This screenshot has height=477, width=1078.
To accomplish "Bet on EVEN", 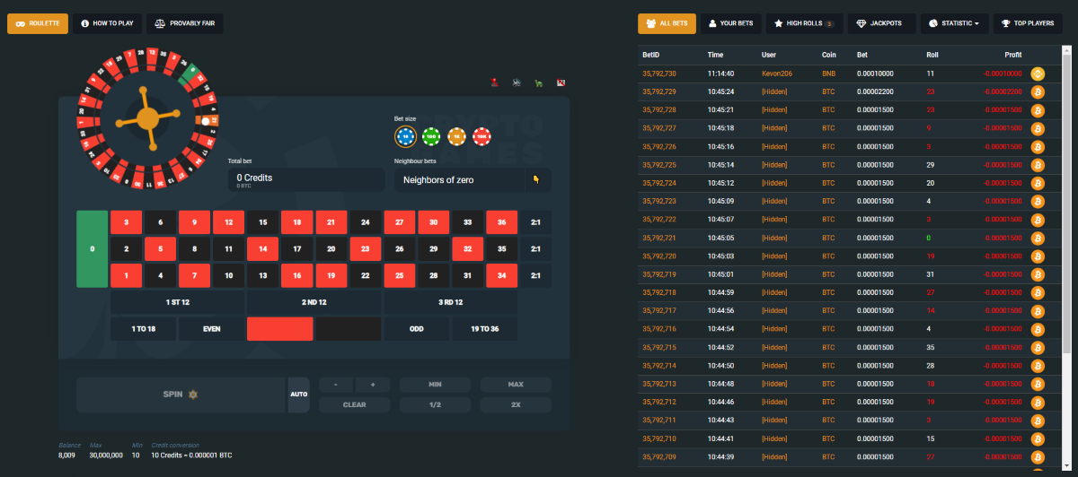I will tap(211, 328).
